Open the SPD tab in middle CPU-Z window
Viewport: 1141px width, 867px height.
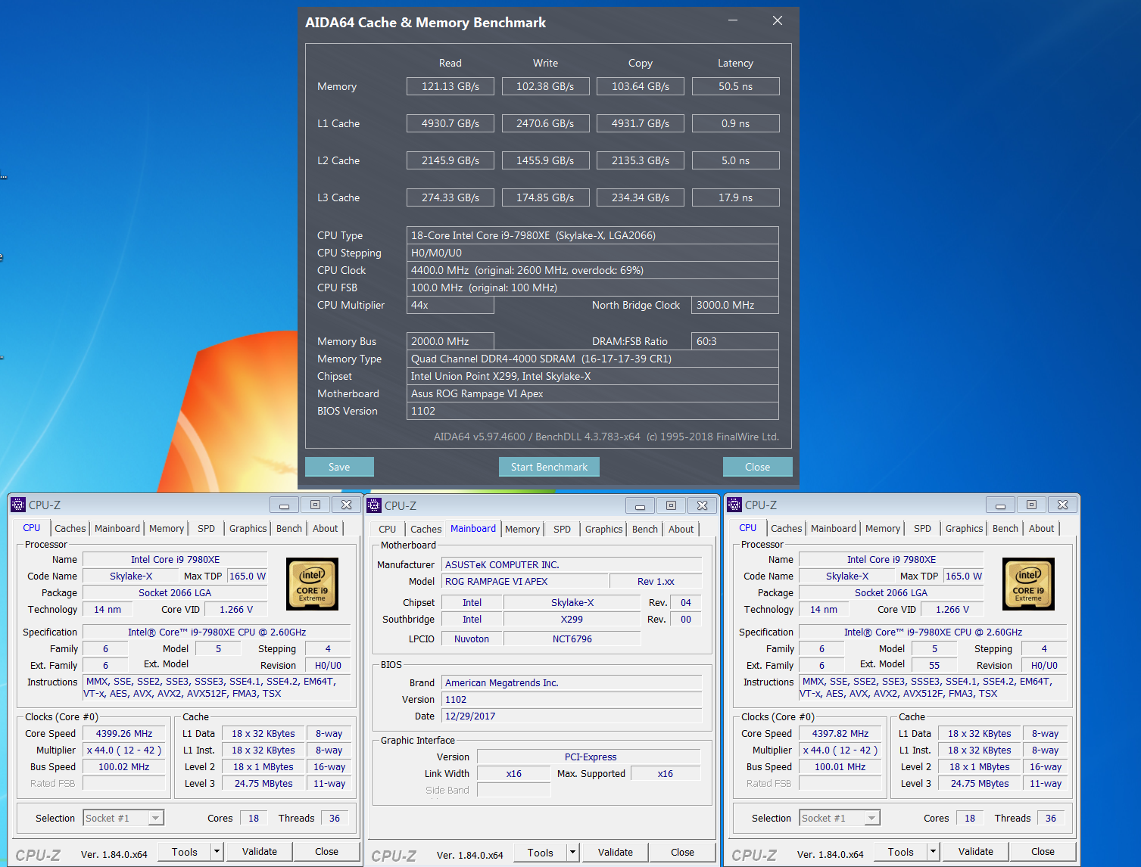(x=562, y=530)
